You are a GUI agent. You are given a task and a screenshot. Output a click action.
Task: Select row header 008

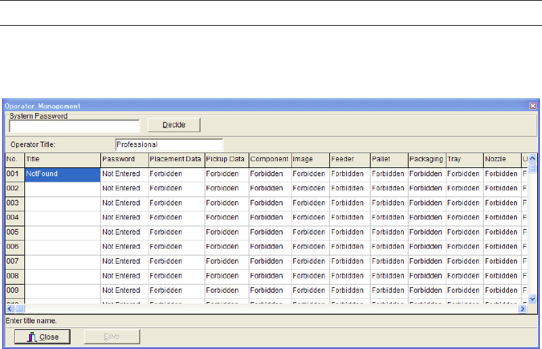point(15,276)
